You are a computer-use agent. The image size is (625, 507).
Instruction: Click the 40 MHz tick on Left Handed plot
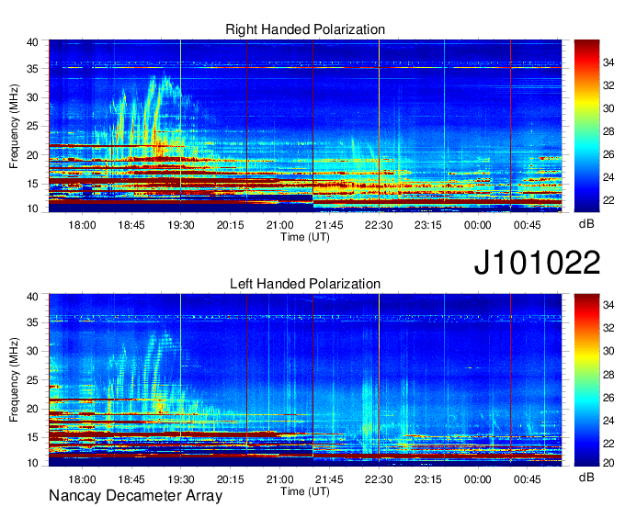[33, 297]
